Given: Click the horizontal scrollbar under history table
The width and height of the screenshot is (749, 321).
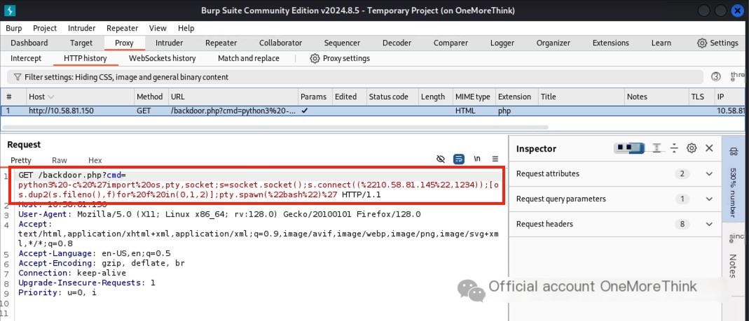Looking at the screenshot, I should point(277,127).
